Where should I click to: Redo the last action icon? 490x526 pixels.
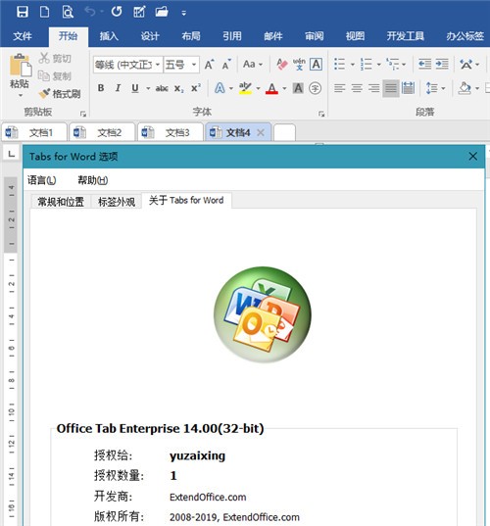[117, 12]
